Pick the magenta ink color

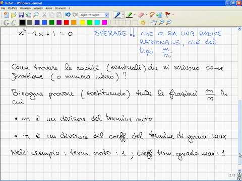pyautogui.click(x=104, y=23)
